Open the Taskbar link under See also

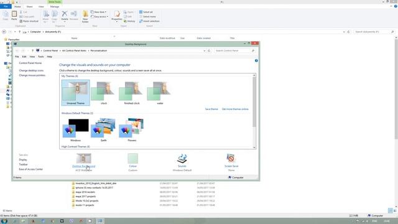(x=23, y=164)
